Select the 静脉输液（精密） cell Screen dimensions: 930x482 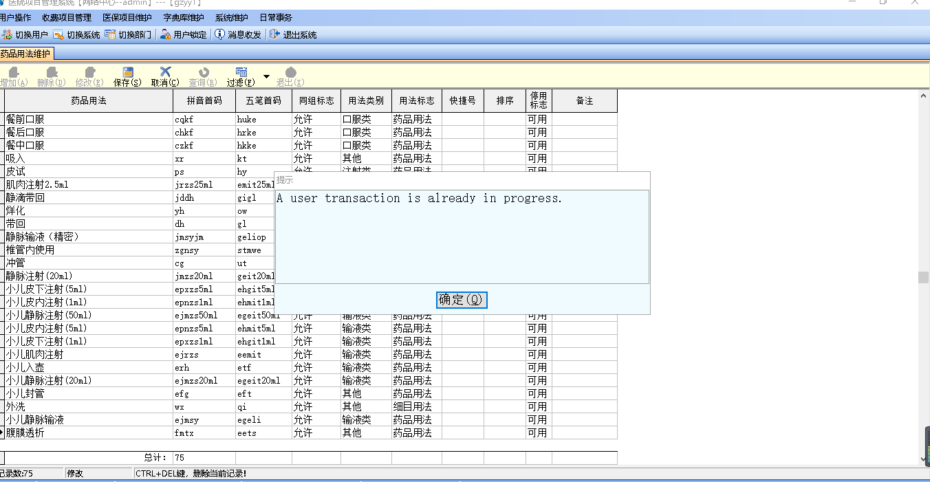[89, 237]
